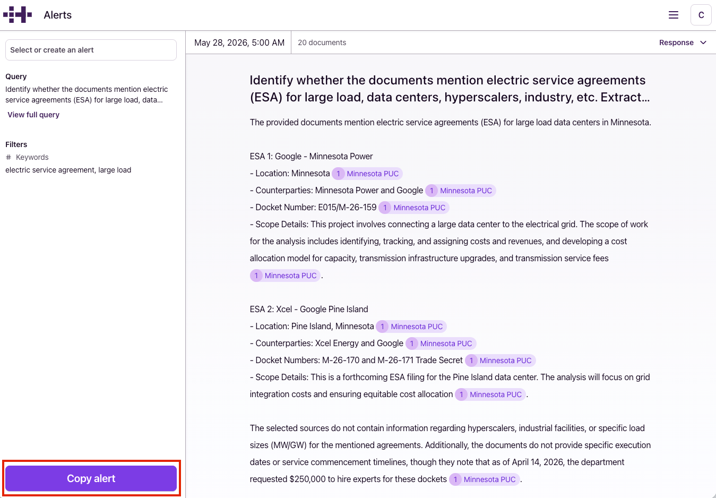Click the ESA 2: Xcel - Google Pine Island heading
This screenshot has width=716, height=498.
point(309,309)
